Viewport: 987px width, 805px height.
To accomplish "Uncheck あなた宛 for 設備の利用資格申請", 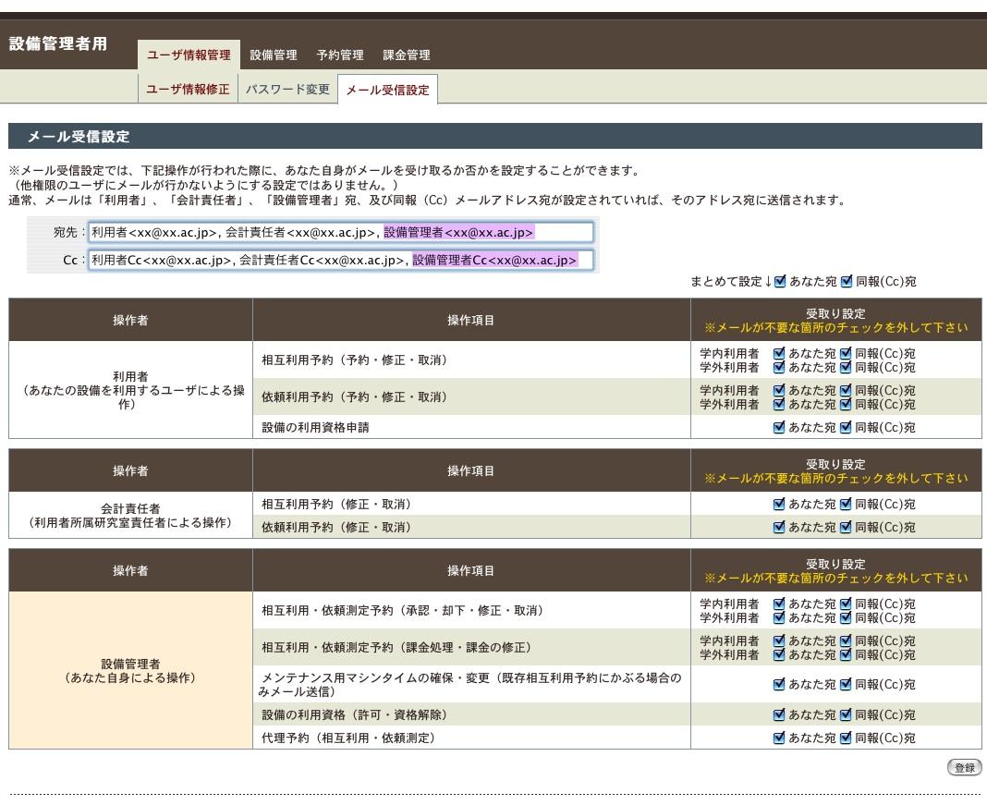I will pyautogui.click(x=781, y=427).
